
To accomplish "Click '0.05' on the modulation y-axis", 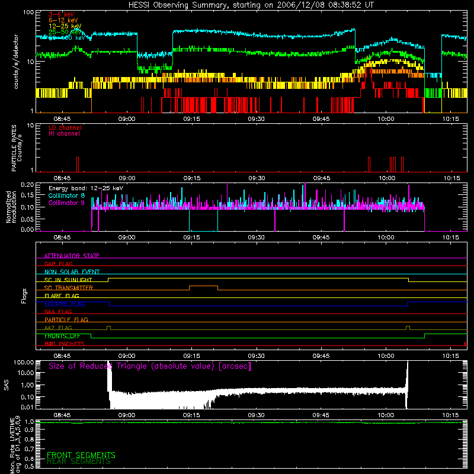I will coord(27,219).
